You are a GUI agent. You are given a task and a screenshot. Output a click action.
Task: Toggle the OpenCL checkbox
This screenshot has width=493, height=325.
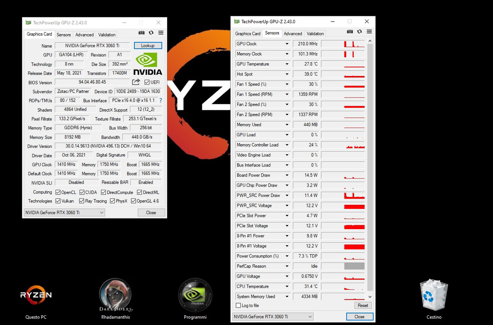[x=58, y=192]
